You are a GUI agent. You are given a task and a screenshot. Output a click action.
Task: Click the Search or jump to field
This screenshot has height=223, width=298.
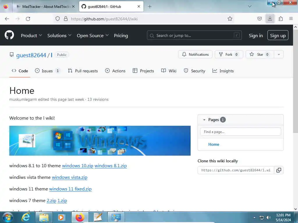click(x=194, y=35)
